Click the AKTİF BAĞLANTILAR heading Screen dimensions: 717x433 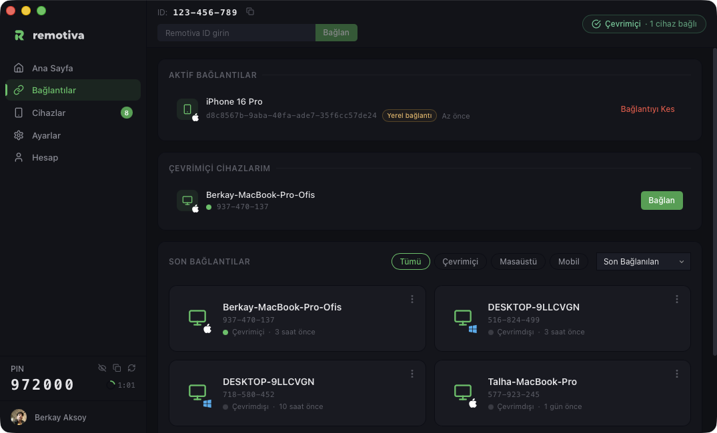(213, 75)
